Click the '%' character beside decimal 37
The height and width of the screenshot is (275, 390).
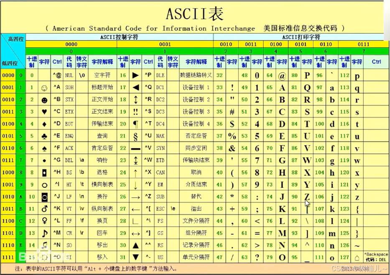coord(232,136)
